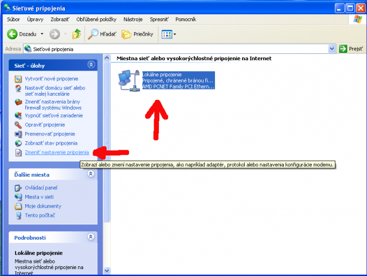This screenshot has height=276, width=367.
Task: Click the Ovládací panel icon
Action: coord(18,188)
